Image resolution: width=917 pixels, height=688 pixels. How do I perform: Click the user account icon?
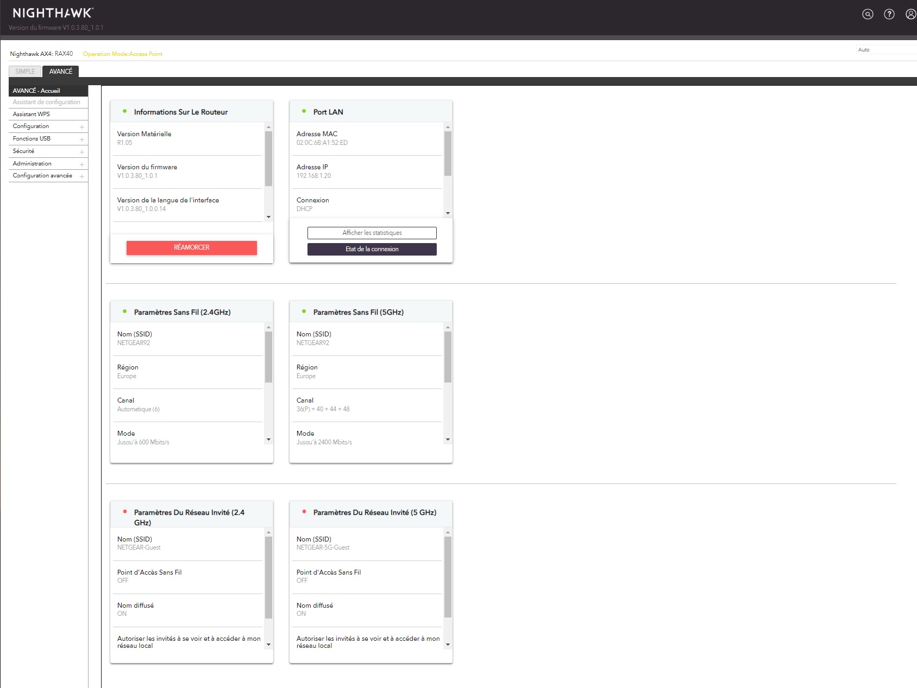coord(910,15)
